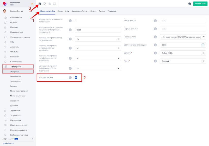Click the help question mark icon
The height and width of the screenshot is (146, 209).
point(190,4)
